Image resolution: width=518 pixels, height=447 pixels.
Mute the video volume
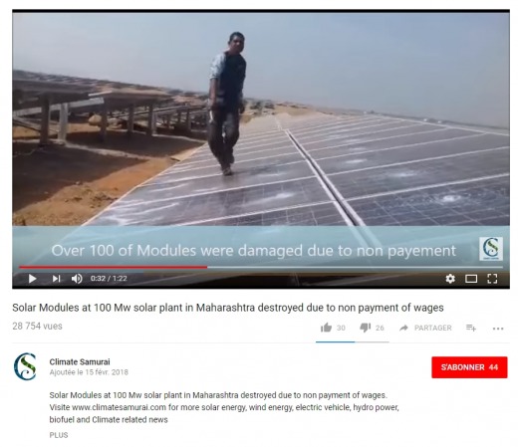pyautogui.click(x=77, y=279)
